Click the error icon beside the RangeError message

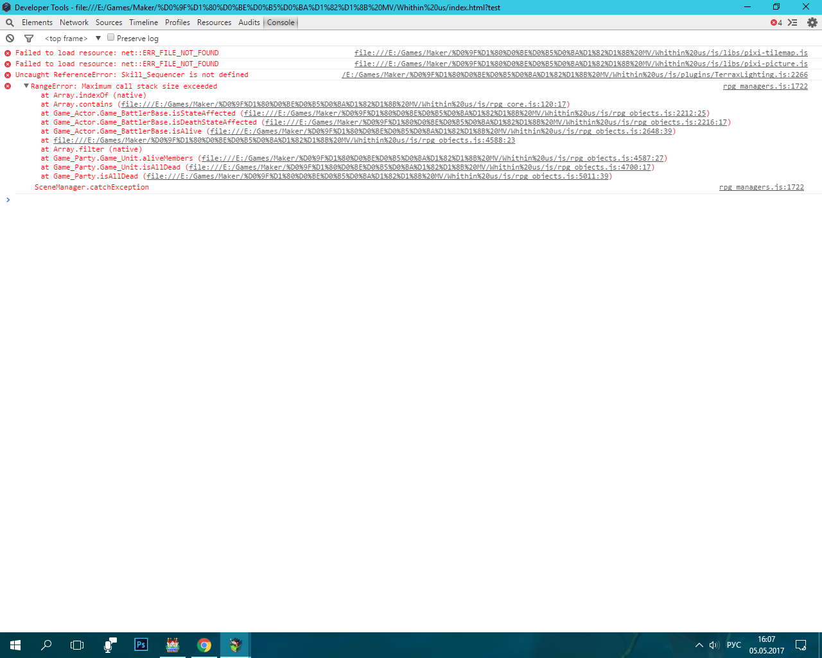pyautogui.click(x=8, y=86)
